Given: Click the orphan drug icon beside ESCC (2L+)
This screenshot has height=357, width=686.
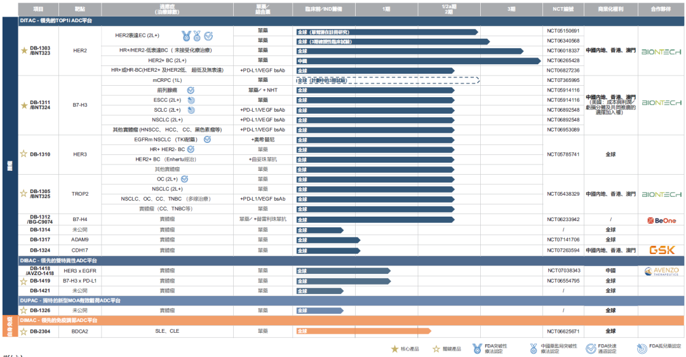Looking at the screenshot, I should click(x=191, y=100).
